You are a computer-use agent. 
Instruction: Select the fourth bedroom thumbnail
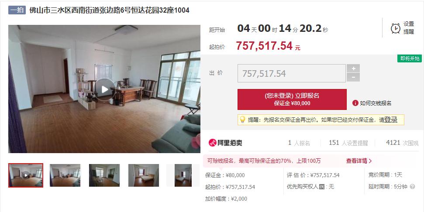point(144,175)
